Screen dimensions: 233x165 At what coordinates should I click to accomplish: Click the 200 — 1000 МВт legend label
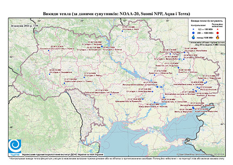click(x=205, y=33)
